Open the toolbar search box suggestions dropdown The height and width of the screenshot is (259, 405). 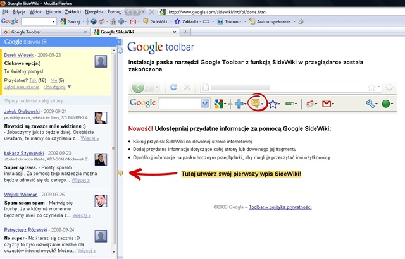coord(53,21)
